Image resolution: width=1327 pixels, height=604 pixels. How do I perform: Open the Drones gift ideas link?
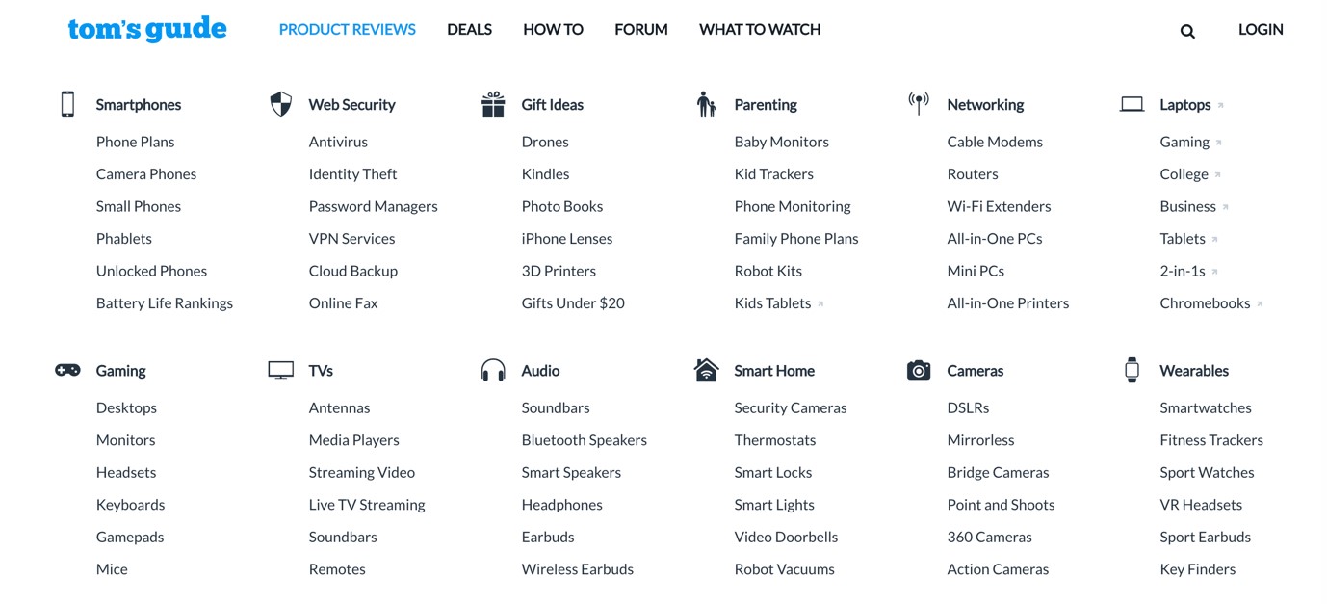(x=545, y=142)
